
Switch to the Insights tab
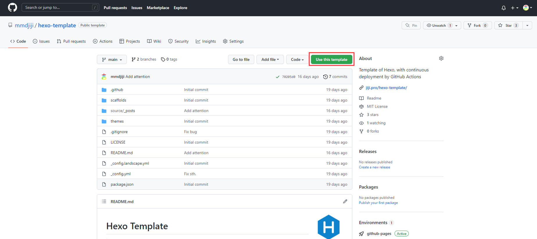(x=206, y=41)
